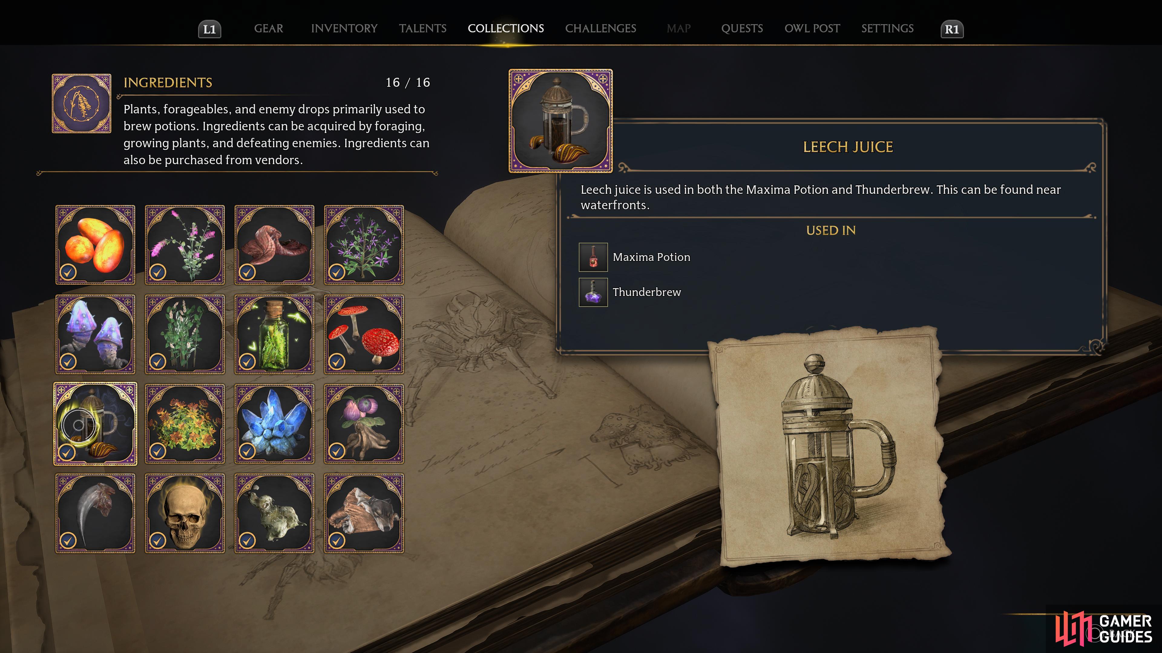Switch to the Inventory tab
The image size is (1162, 653).
point(344,28)
